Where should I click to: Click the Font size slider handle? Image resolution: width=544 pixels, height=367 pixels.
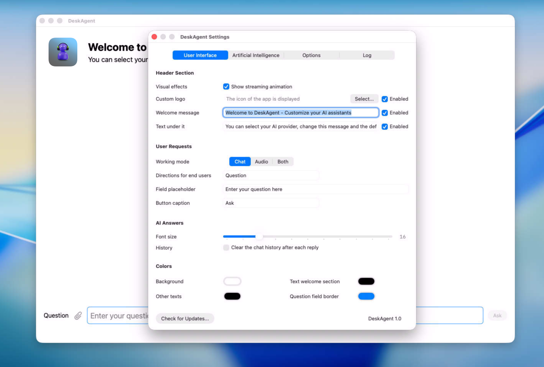coord(259,237)
